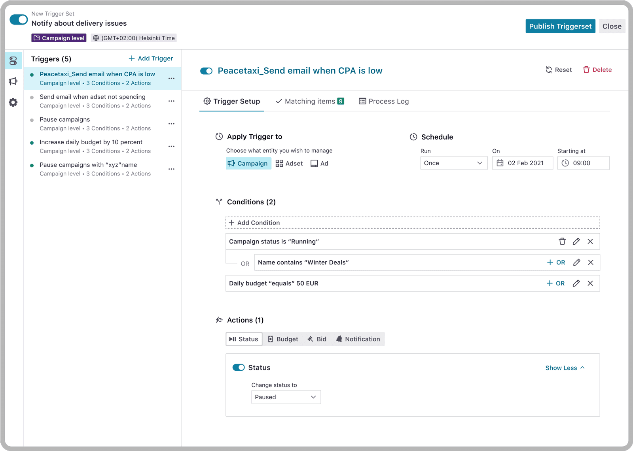Edit the Name contains Winter Deals condition
Image resolution: width=633 pixels, height=451 pixels.
pyautogui.click(x=577, y=262)
